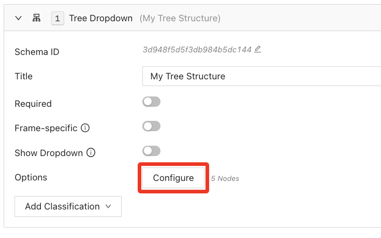Toggle the Frame-specific switch
381x238 pixels.
pos(152,126)
